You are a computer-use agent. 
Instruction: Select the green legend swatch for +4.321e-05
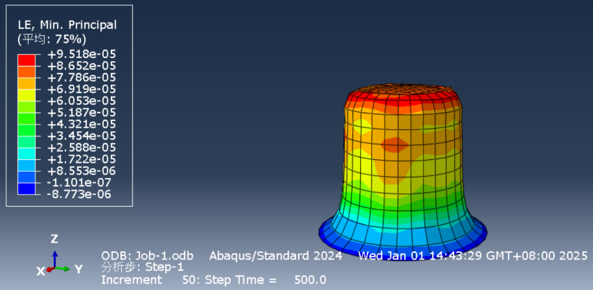(26, 130)
